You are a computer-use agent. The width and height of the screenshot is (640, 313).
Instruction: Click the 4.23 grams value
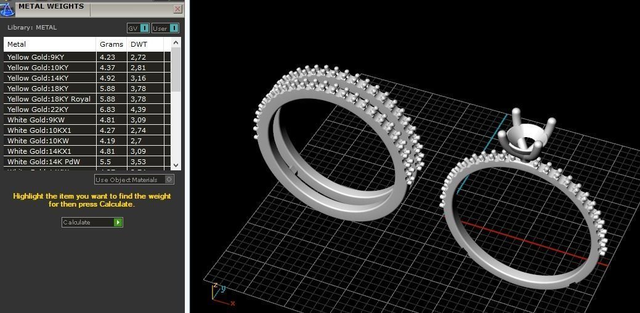107,57
